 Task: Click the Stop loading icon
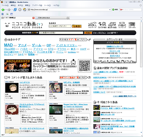tap(20, 10)
